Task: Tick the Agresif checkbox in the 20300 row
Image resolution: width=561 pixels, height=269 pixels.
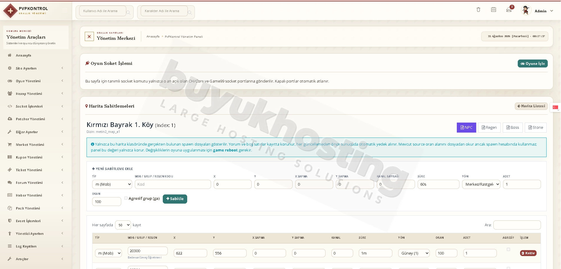Action: click(508, 250)
